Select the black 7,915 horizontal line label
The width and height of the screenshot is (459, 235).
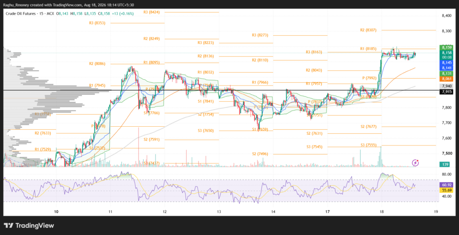click(x=446, y=92)
